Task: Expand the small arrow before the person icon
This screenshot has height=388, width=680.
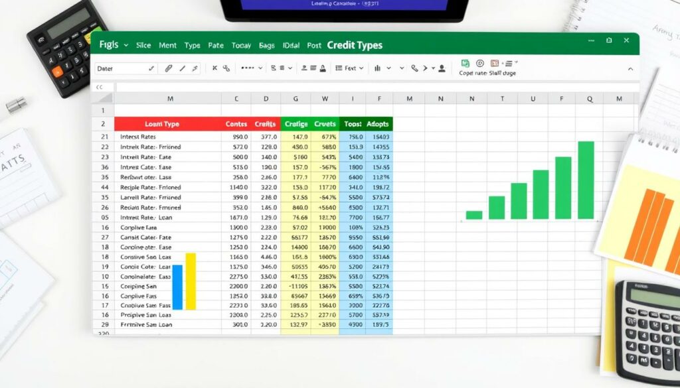Action: pyautogui.click(x=433, y=68)
